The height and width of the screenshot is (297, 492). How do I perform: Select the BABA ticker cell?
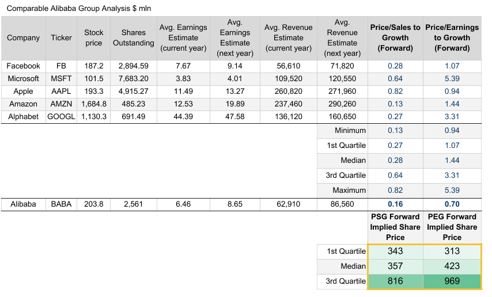62,204
